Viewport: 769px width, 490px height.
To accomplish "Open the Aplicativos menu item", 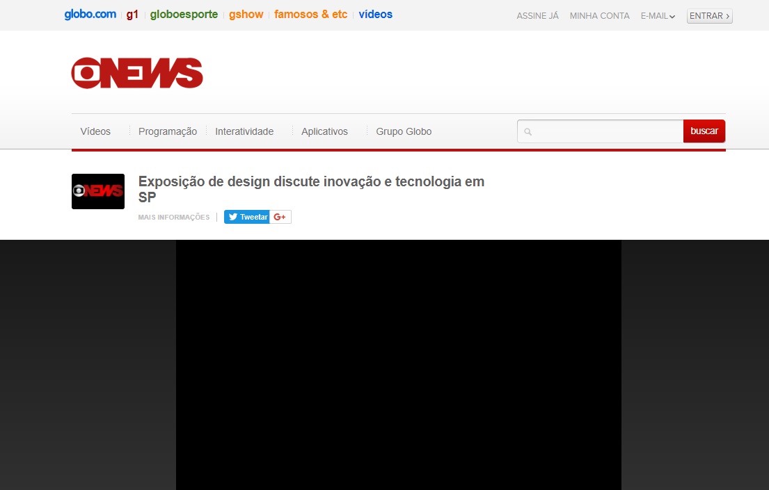I will coord(325,131).
